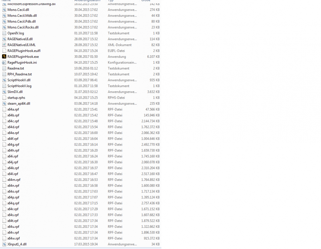Click the file name x64r.rpf
Image resolution: width=321 pixels, height=249 pixels.
pos(13,209)
